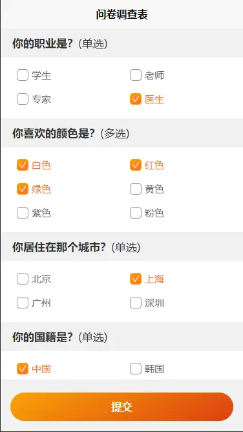Screen dimensions: 243x432
Task: Click the 你居住在那个城市? question heading
Action: pos(59,248)
